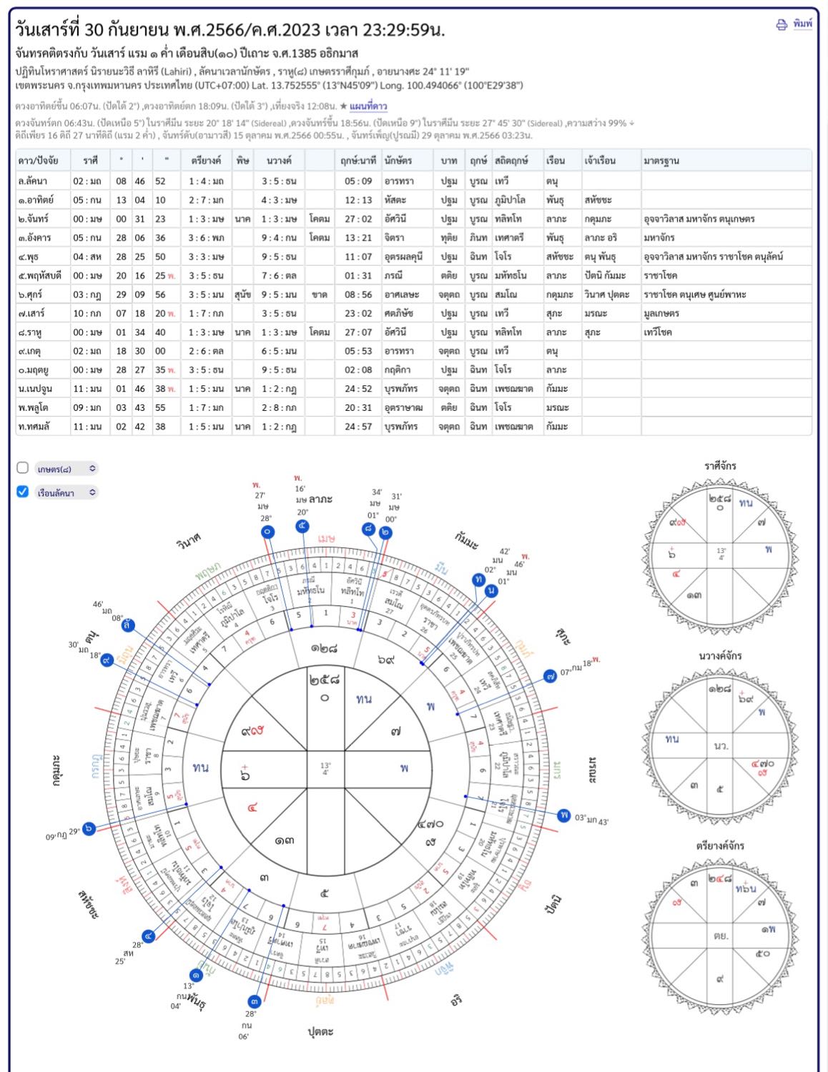Image resolution: width=828 pixels, height=1072 pixels.
Task: Select the ๔ Mercury marker on the wheel
Action: (149, 936)
